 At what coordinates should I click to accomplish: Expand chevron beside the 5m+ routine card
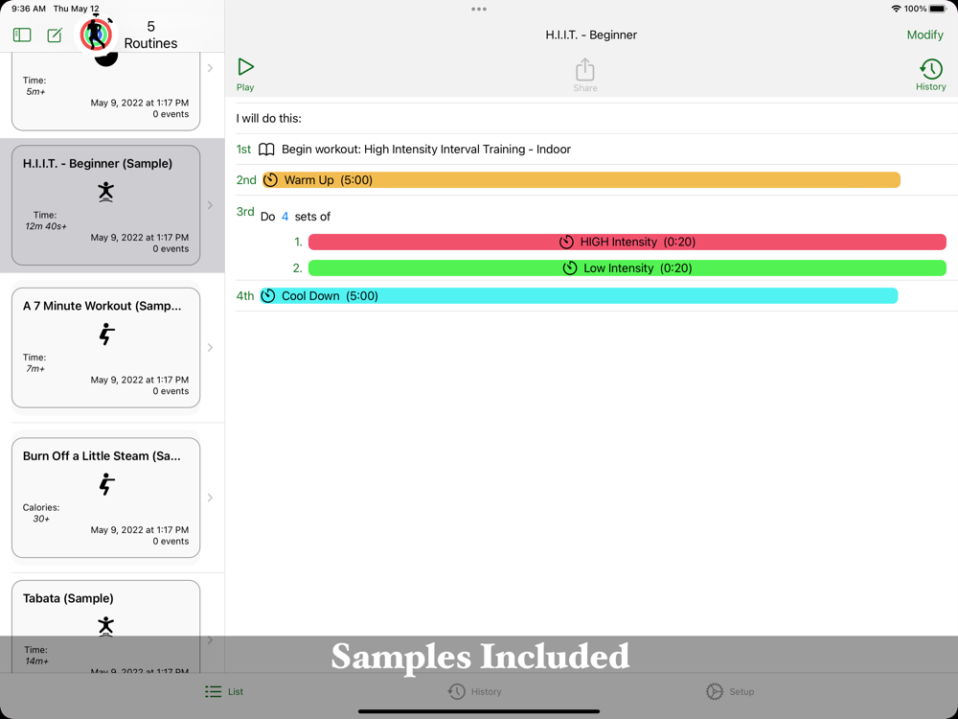pos(210,68)
